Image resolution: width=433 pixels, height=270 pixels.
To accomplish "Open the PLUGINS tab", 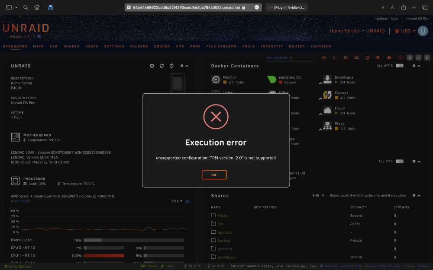I will coord(139,46).
